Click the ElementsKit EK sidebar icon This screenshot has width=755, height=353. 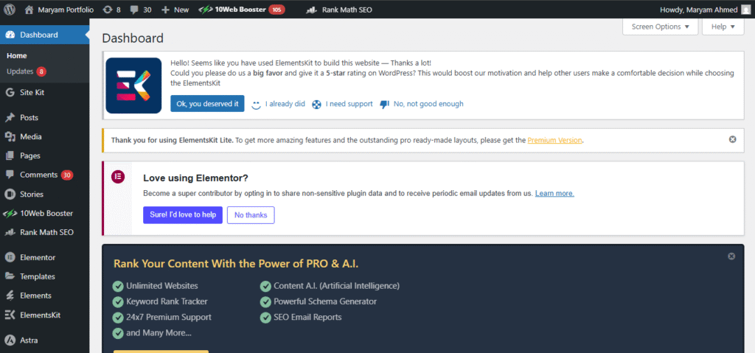(10, 315)
